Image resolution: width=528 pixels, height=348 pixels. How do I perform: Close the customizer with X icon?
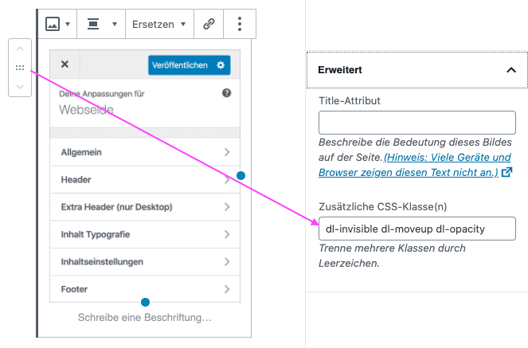point(65,65)
